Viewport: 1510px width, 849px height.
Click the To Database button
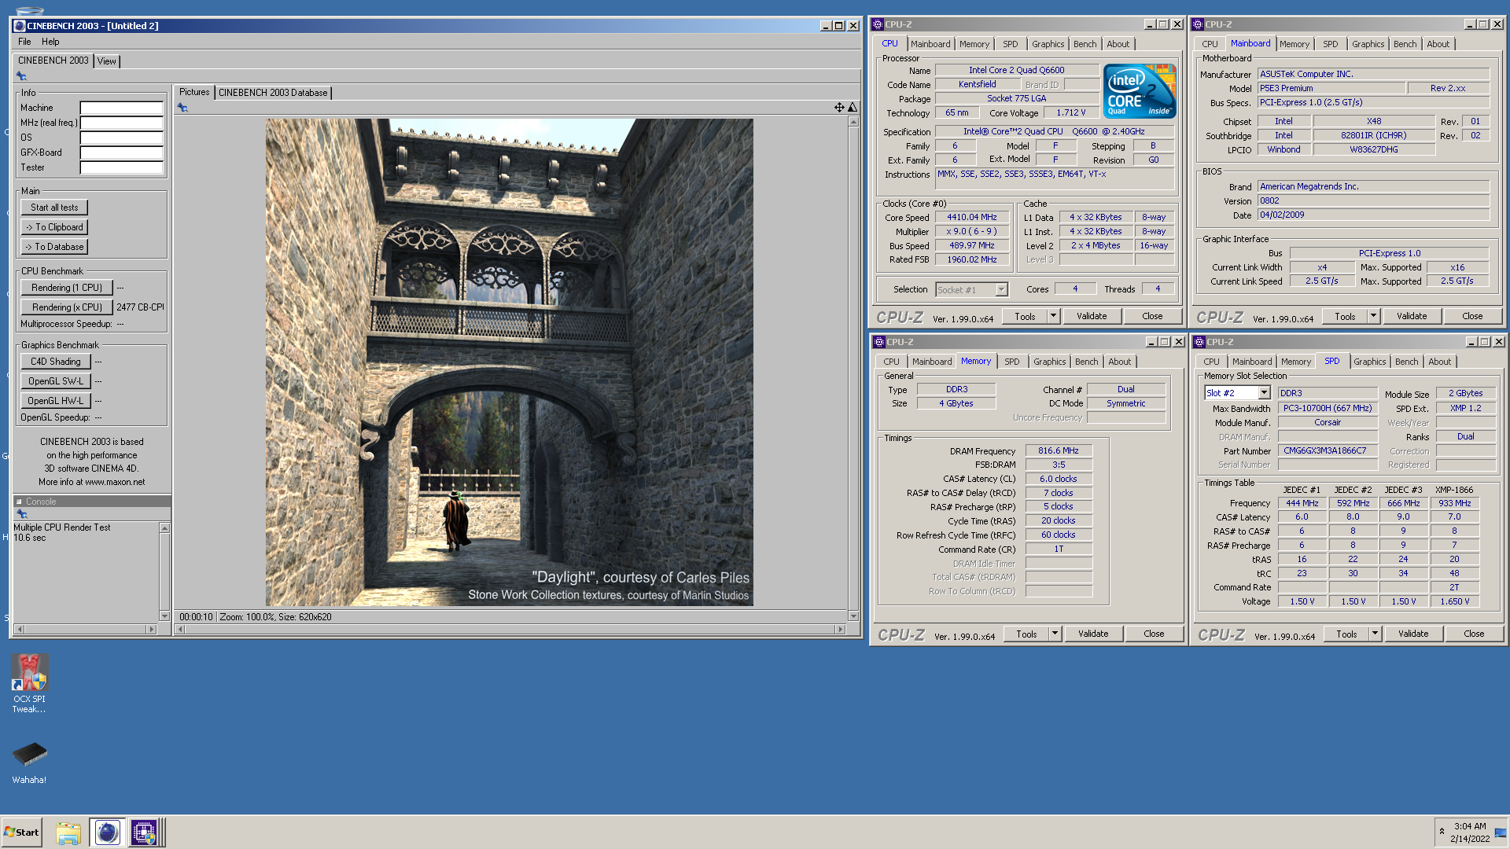pos(54,247)
